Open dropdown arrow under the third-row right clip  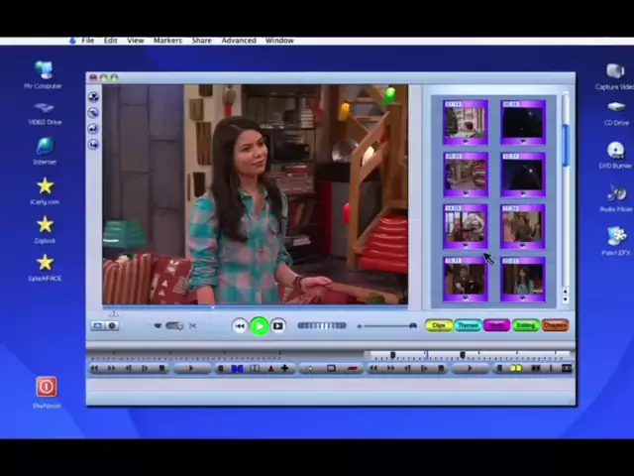click(523, 245)
